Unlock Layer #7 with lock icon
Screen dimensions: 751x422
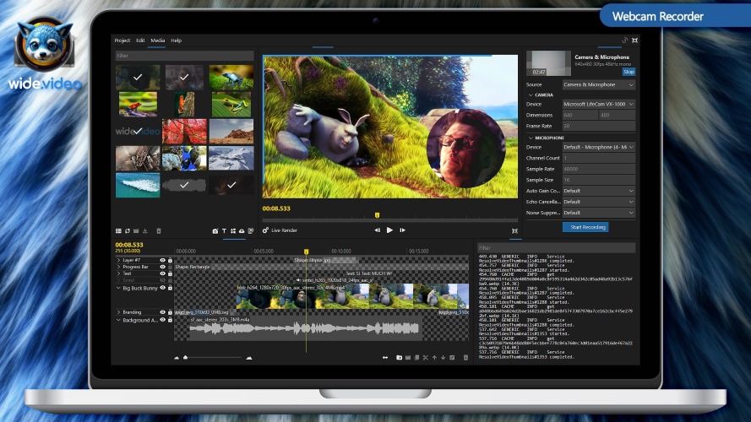pyautogui.click(x=170, y=260)
